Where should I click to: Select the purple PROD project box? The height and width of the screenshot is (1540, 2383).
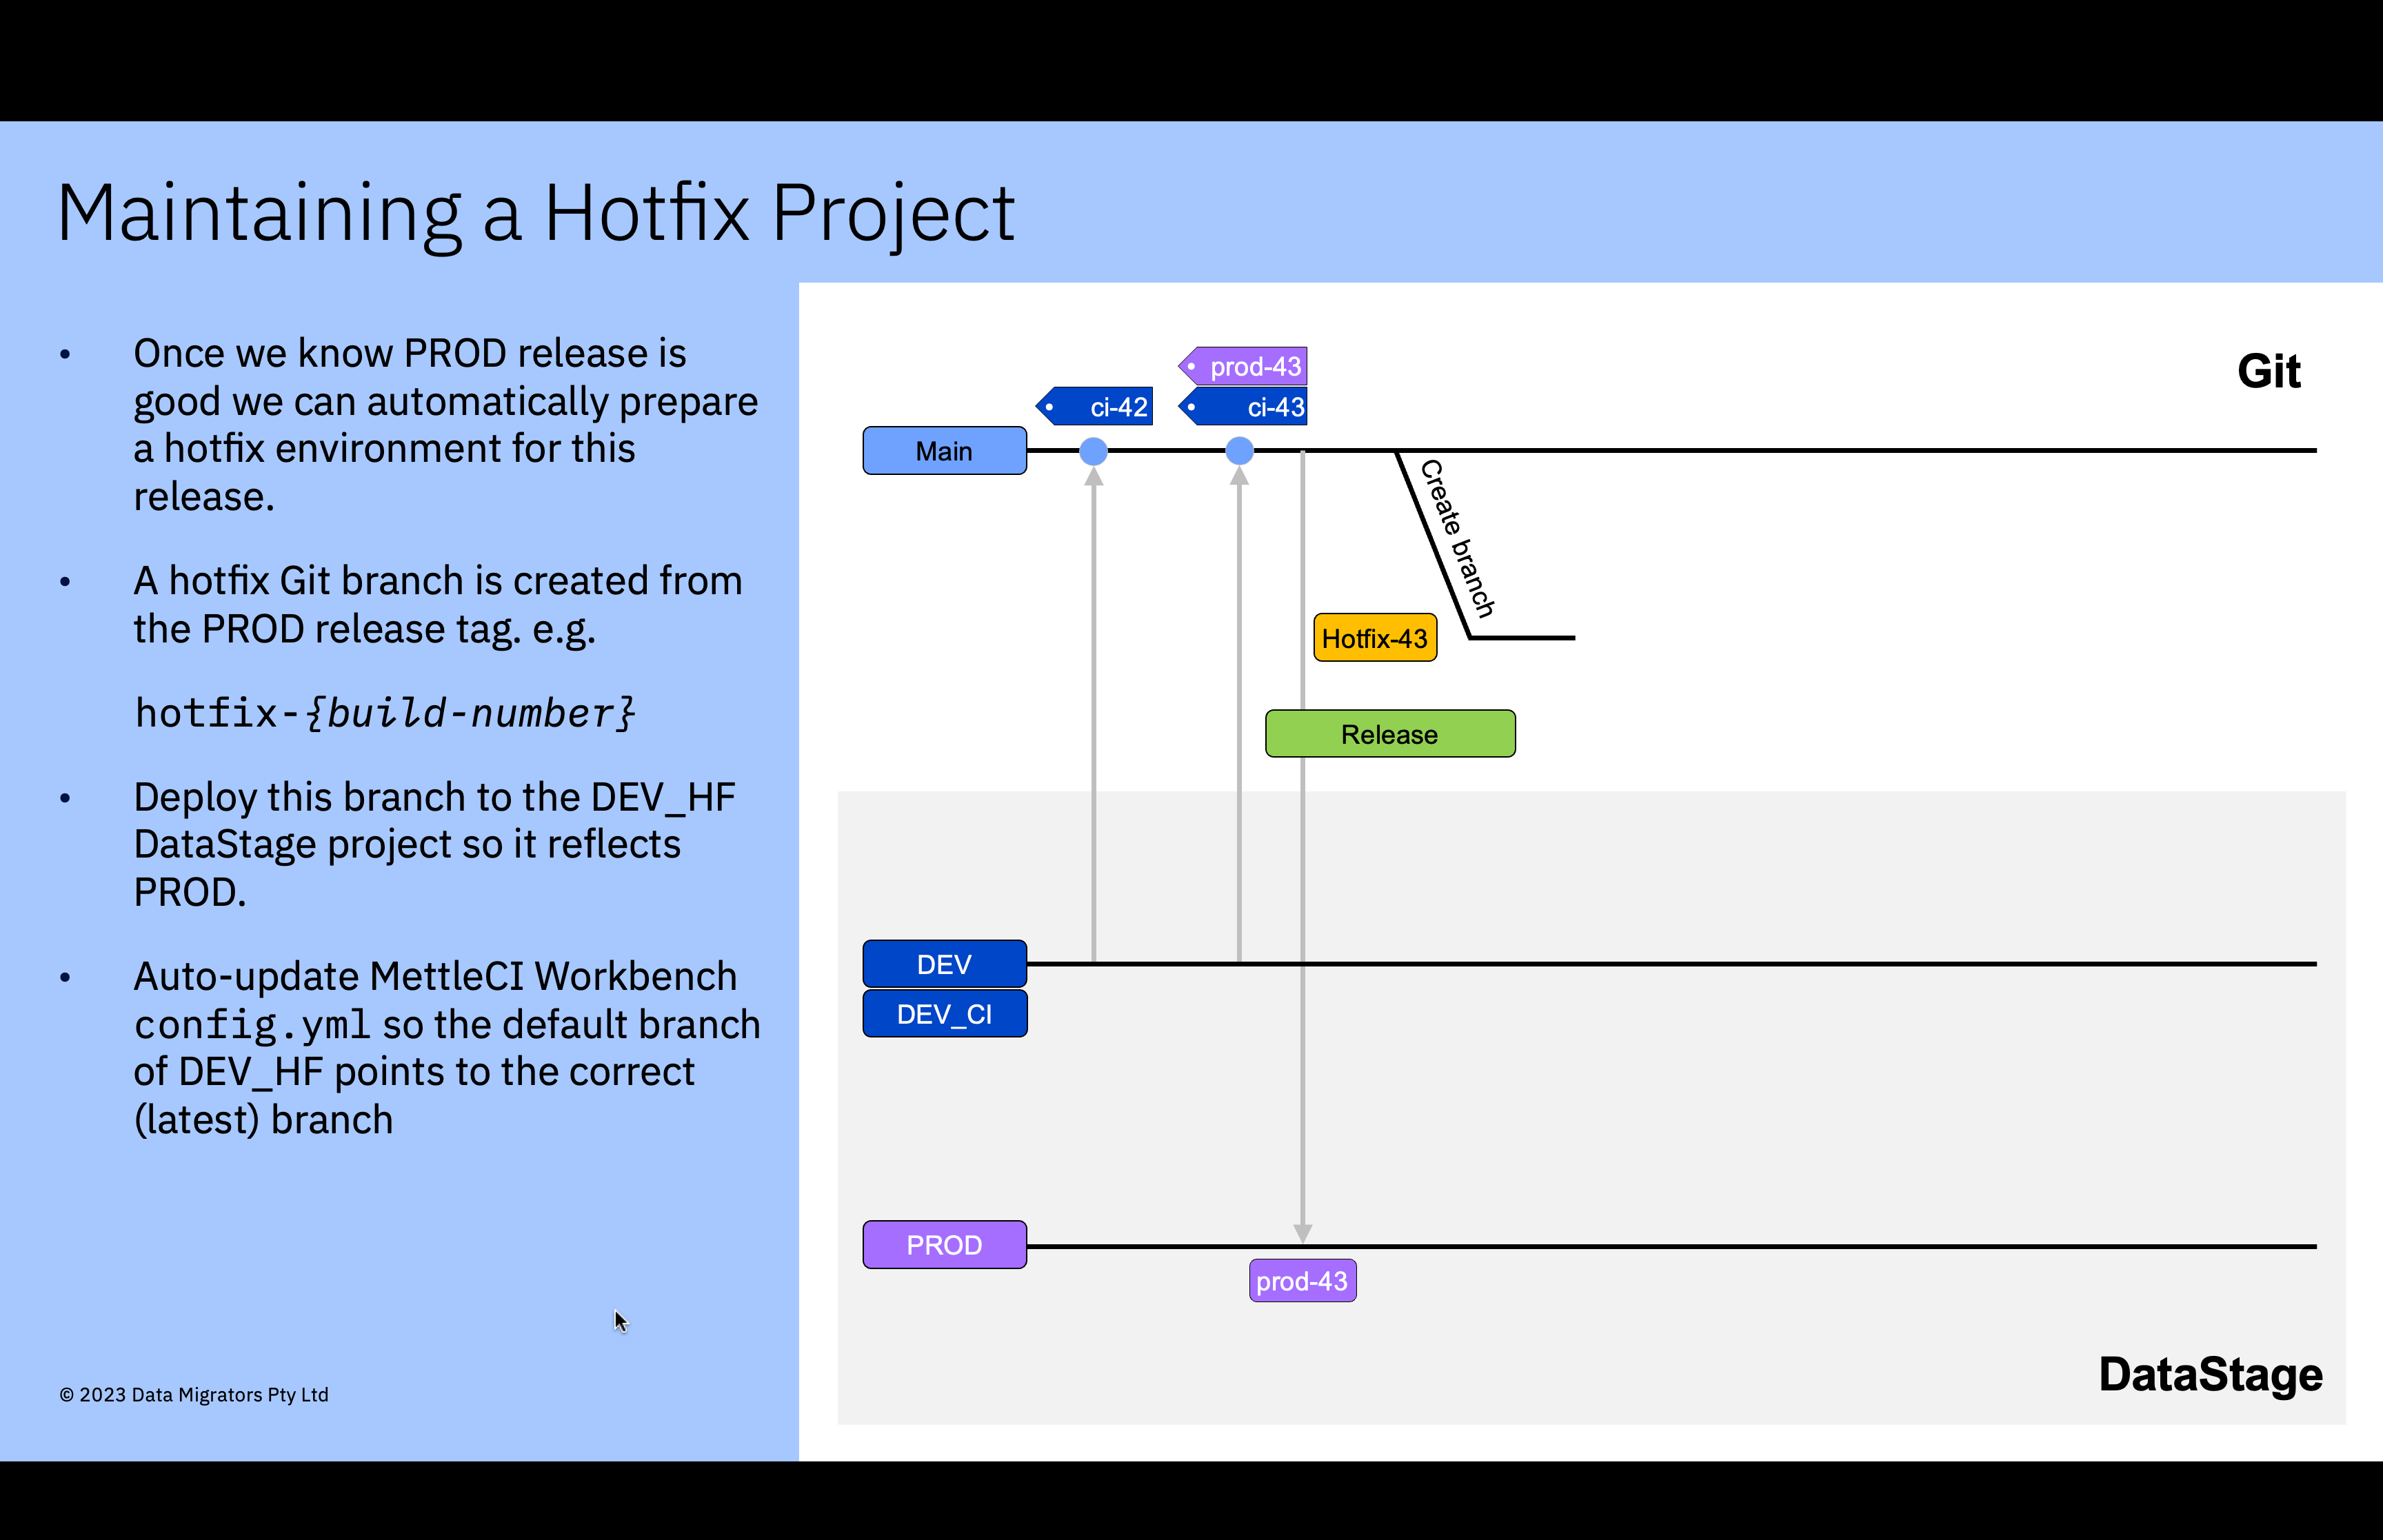point(944,1245)
